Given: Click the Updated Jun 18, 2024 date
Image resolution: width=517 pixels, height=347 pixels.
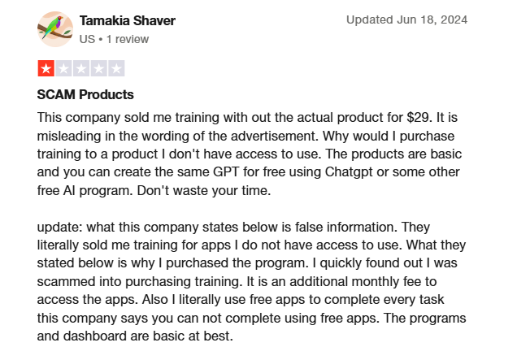Looking at the screenshot, I should [x=407, y=20].
